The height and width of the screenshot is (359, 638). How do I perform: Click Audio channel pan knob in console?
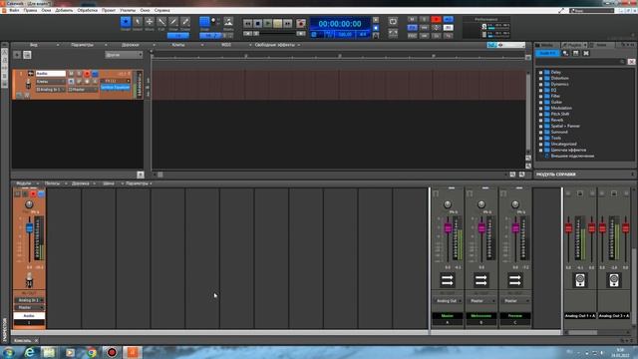click(x=29, y=204)
